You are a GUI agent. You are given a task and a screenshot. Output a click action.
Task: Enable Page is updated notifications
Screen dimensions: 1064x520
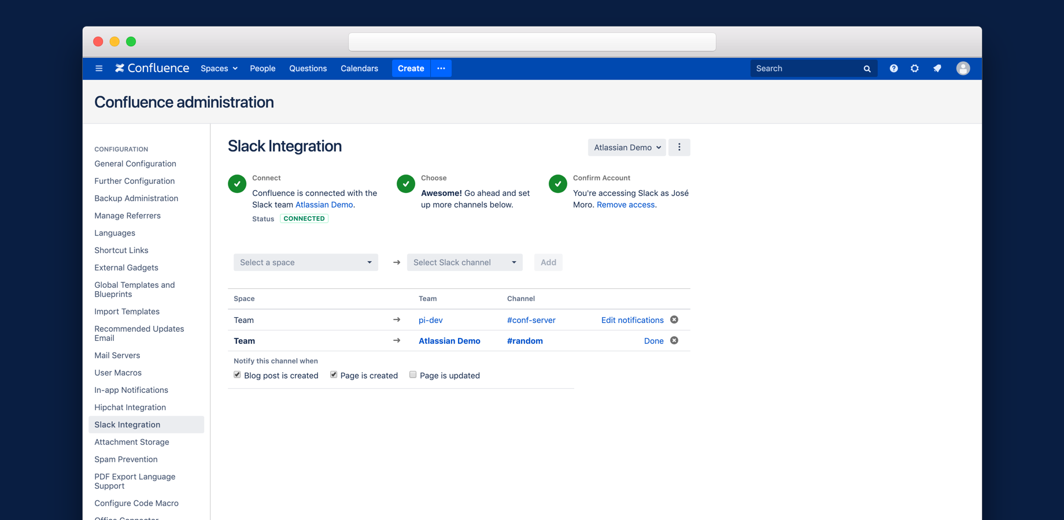coord(413,374)
